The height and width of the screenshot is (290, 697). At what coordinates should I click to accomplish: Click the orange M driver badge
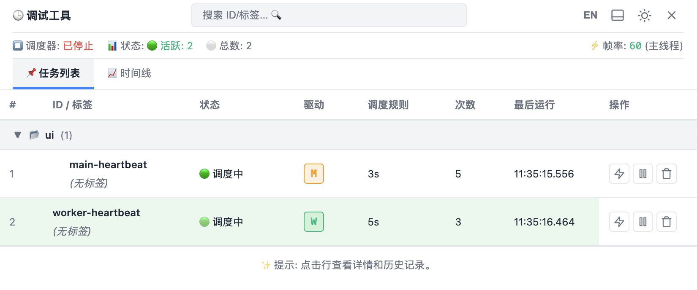point(313,174)
